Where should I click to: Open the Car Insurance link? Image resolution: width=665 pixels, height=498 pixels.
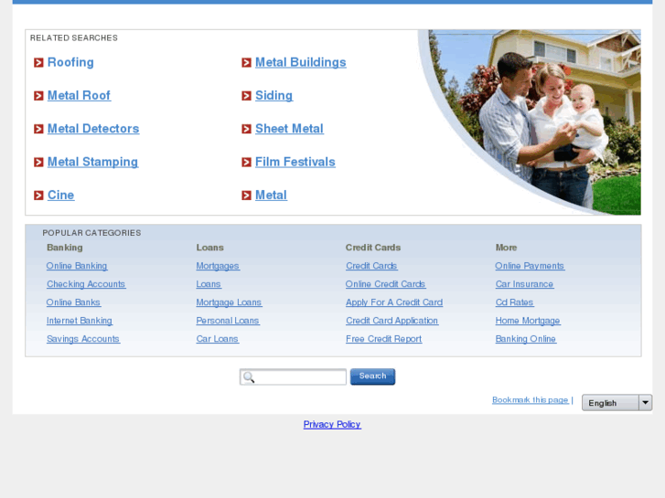524,284
